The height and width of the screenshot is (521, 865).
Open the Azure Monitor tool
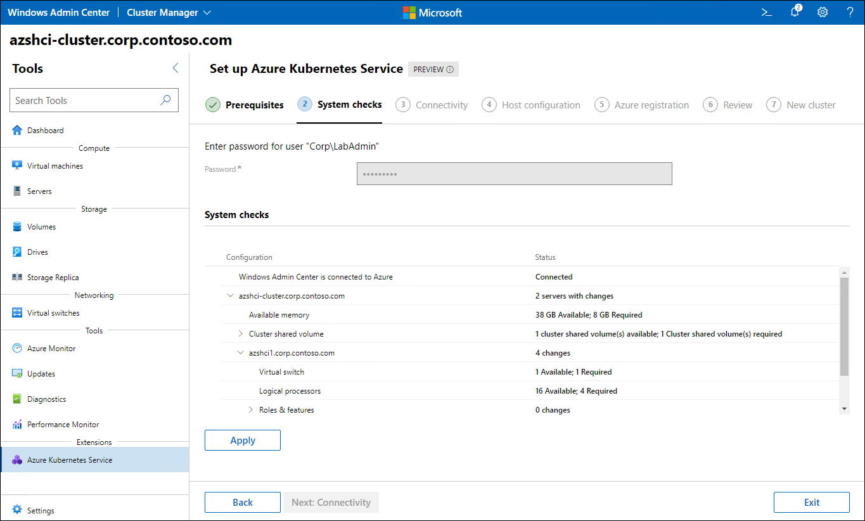pos(49,348)
